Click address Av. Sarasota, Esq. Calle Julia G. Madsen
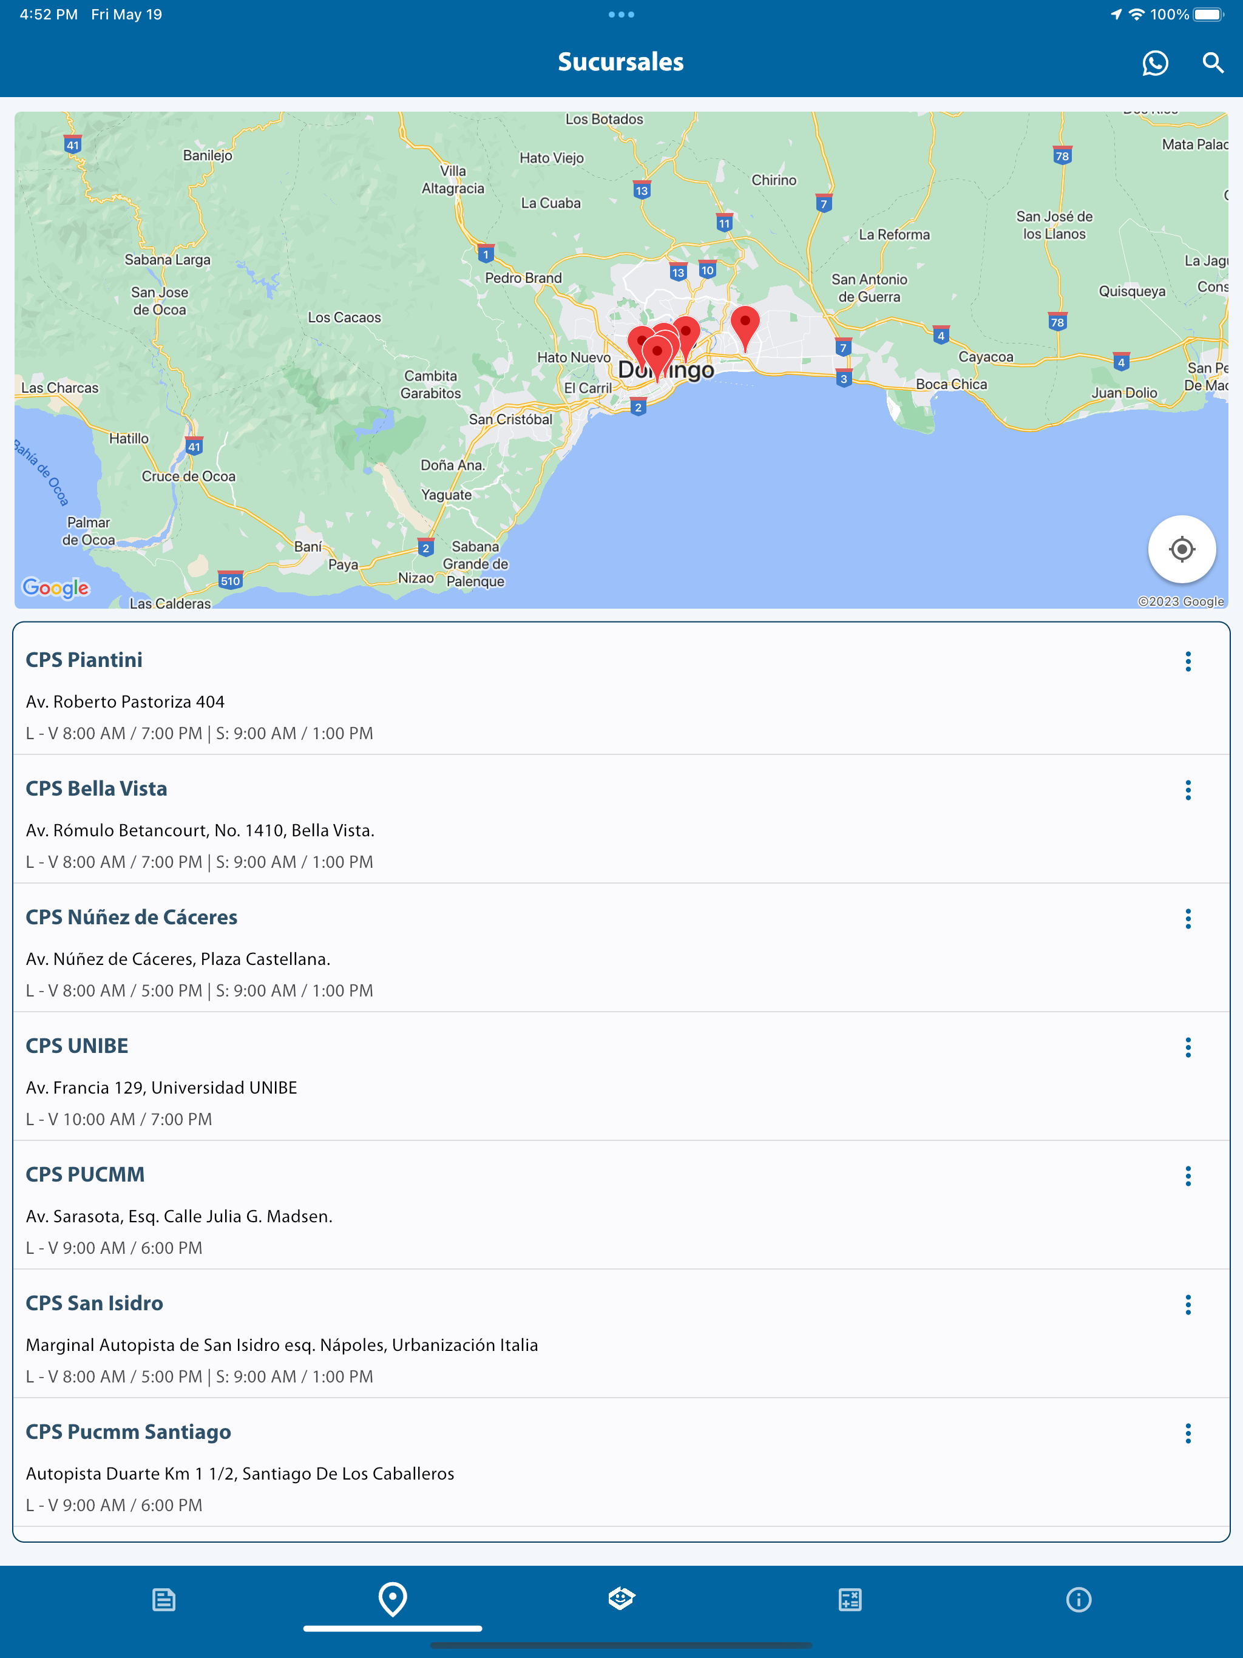This screenshot has height=1658, width=1243. (x=179, y=1217)
